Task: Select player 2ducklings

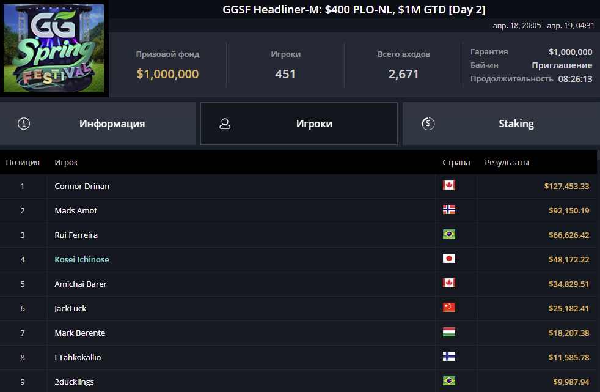Action: 74,382
